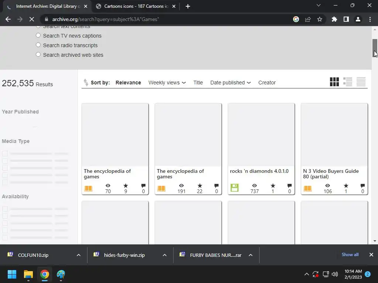Viewport: 378px width, 283px height.
Task: Click reviews icon on N 3 Video Buyers Guide
Action: 362,186
